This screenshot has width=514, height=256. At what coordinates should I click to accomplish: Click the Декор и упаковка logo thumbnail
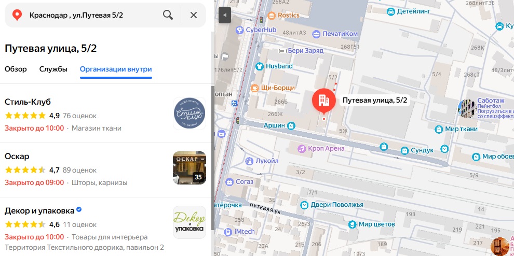(x=189, y=222)
